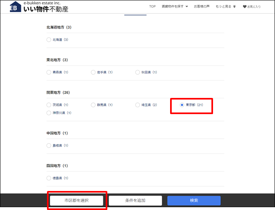Viewport: 275px width, 210px height.
Task: Select the 青森県 radio button
Action: pyautogui.click(x=49, y=72)
